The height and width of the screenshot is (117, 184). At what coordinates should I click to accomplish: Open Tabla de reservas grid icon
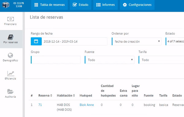[x=36, y=5]
